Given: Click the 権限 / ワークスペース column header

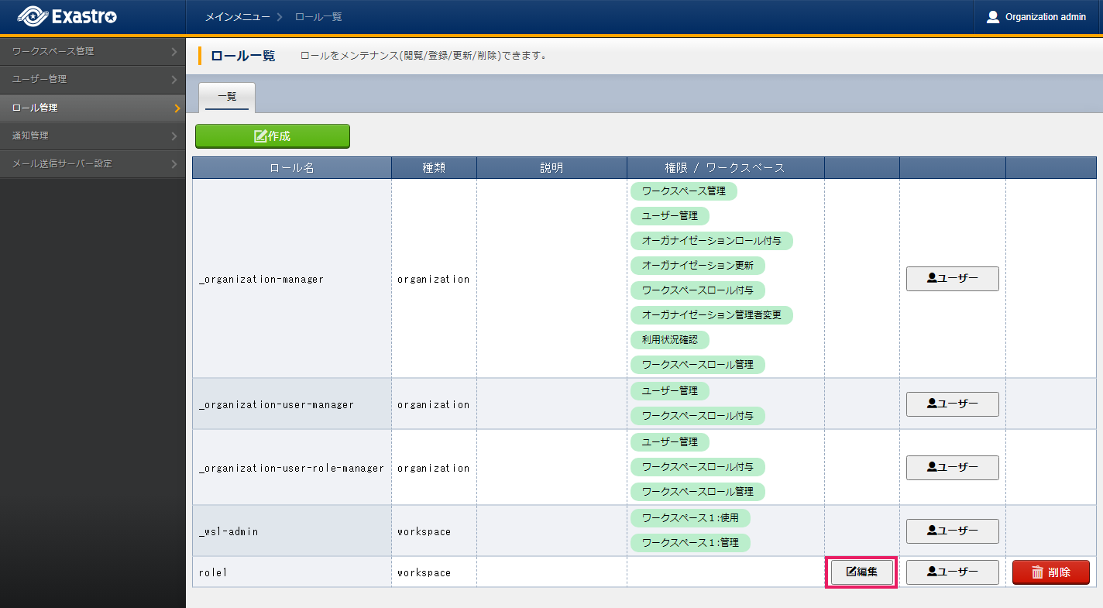Looking at the screenshot, I should coord(725,168).
